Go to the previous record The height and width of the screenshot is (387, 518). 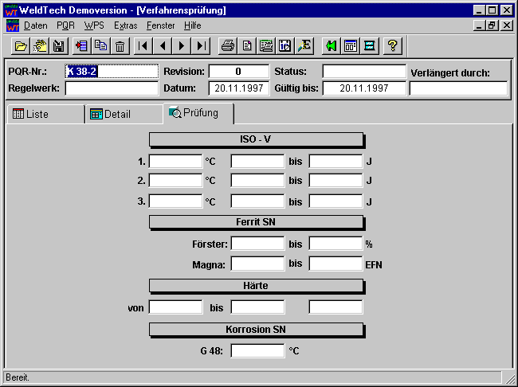coord(163,46)
